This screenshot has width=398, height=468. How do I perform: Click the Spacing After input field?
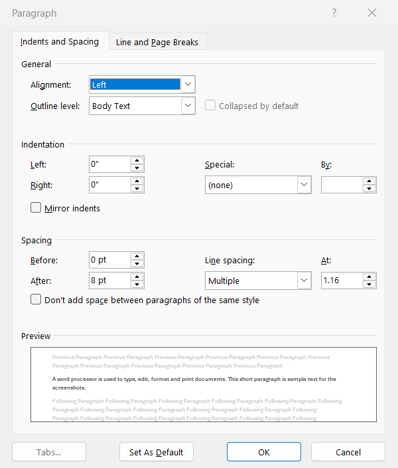coord(110,281)
